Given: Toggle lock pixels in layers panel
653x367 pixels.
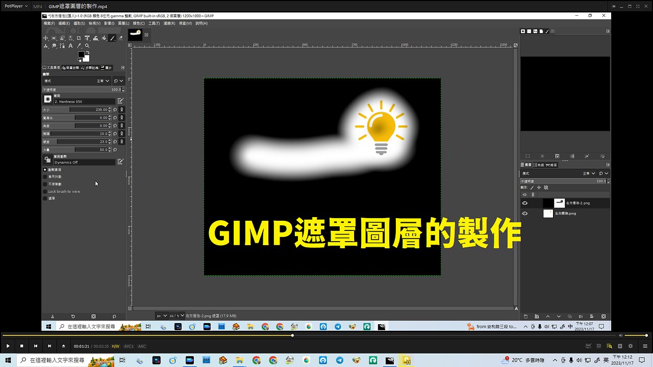Looking at the screenshot, I should pos(532,188).
